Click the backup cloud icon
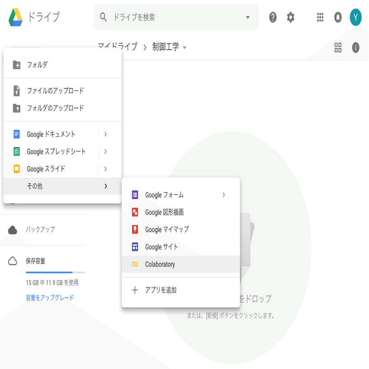This screenshot has width=369, height=369. [13, 230]
